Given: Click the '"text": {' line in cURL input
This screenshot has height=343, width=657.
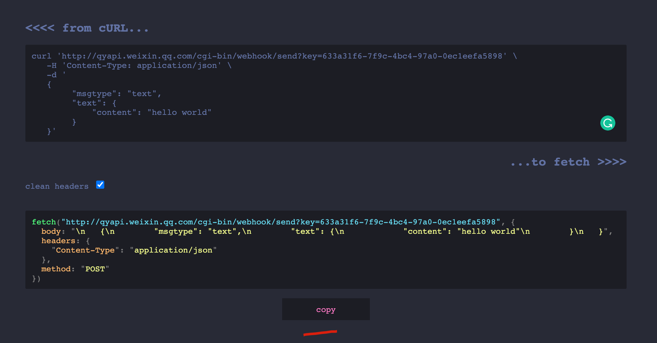Looking at the screenshot, I should (94, 103).
